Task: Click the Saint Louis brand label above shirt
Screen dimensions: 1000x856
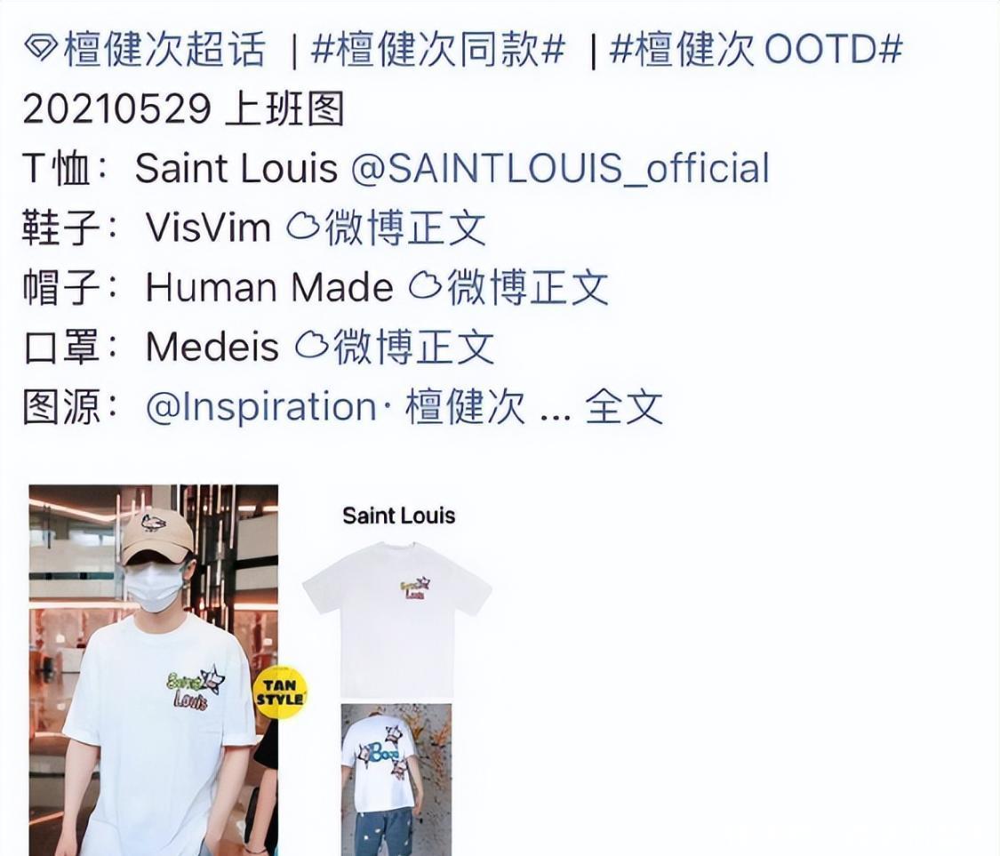Action: tap(398, 516)
